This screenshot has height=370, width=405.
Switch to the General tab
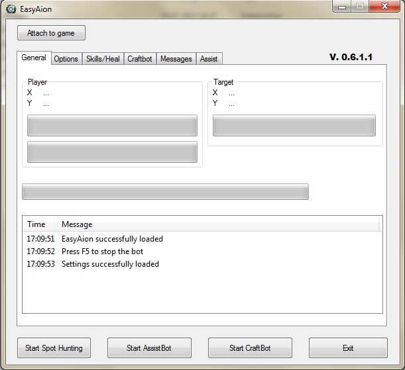tap(34, 58)
